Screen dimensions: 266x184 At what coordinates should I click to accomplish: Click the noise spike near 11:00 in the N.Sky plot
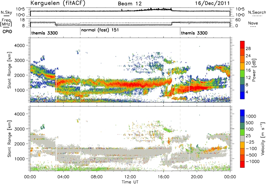pyautogui.click(x=122, y=10)
